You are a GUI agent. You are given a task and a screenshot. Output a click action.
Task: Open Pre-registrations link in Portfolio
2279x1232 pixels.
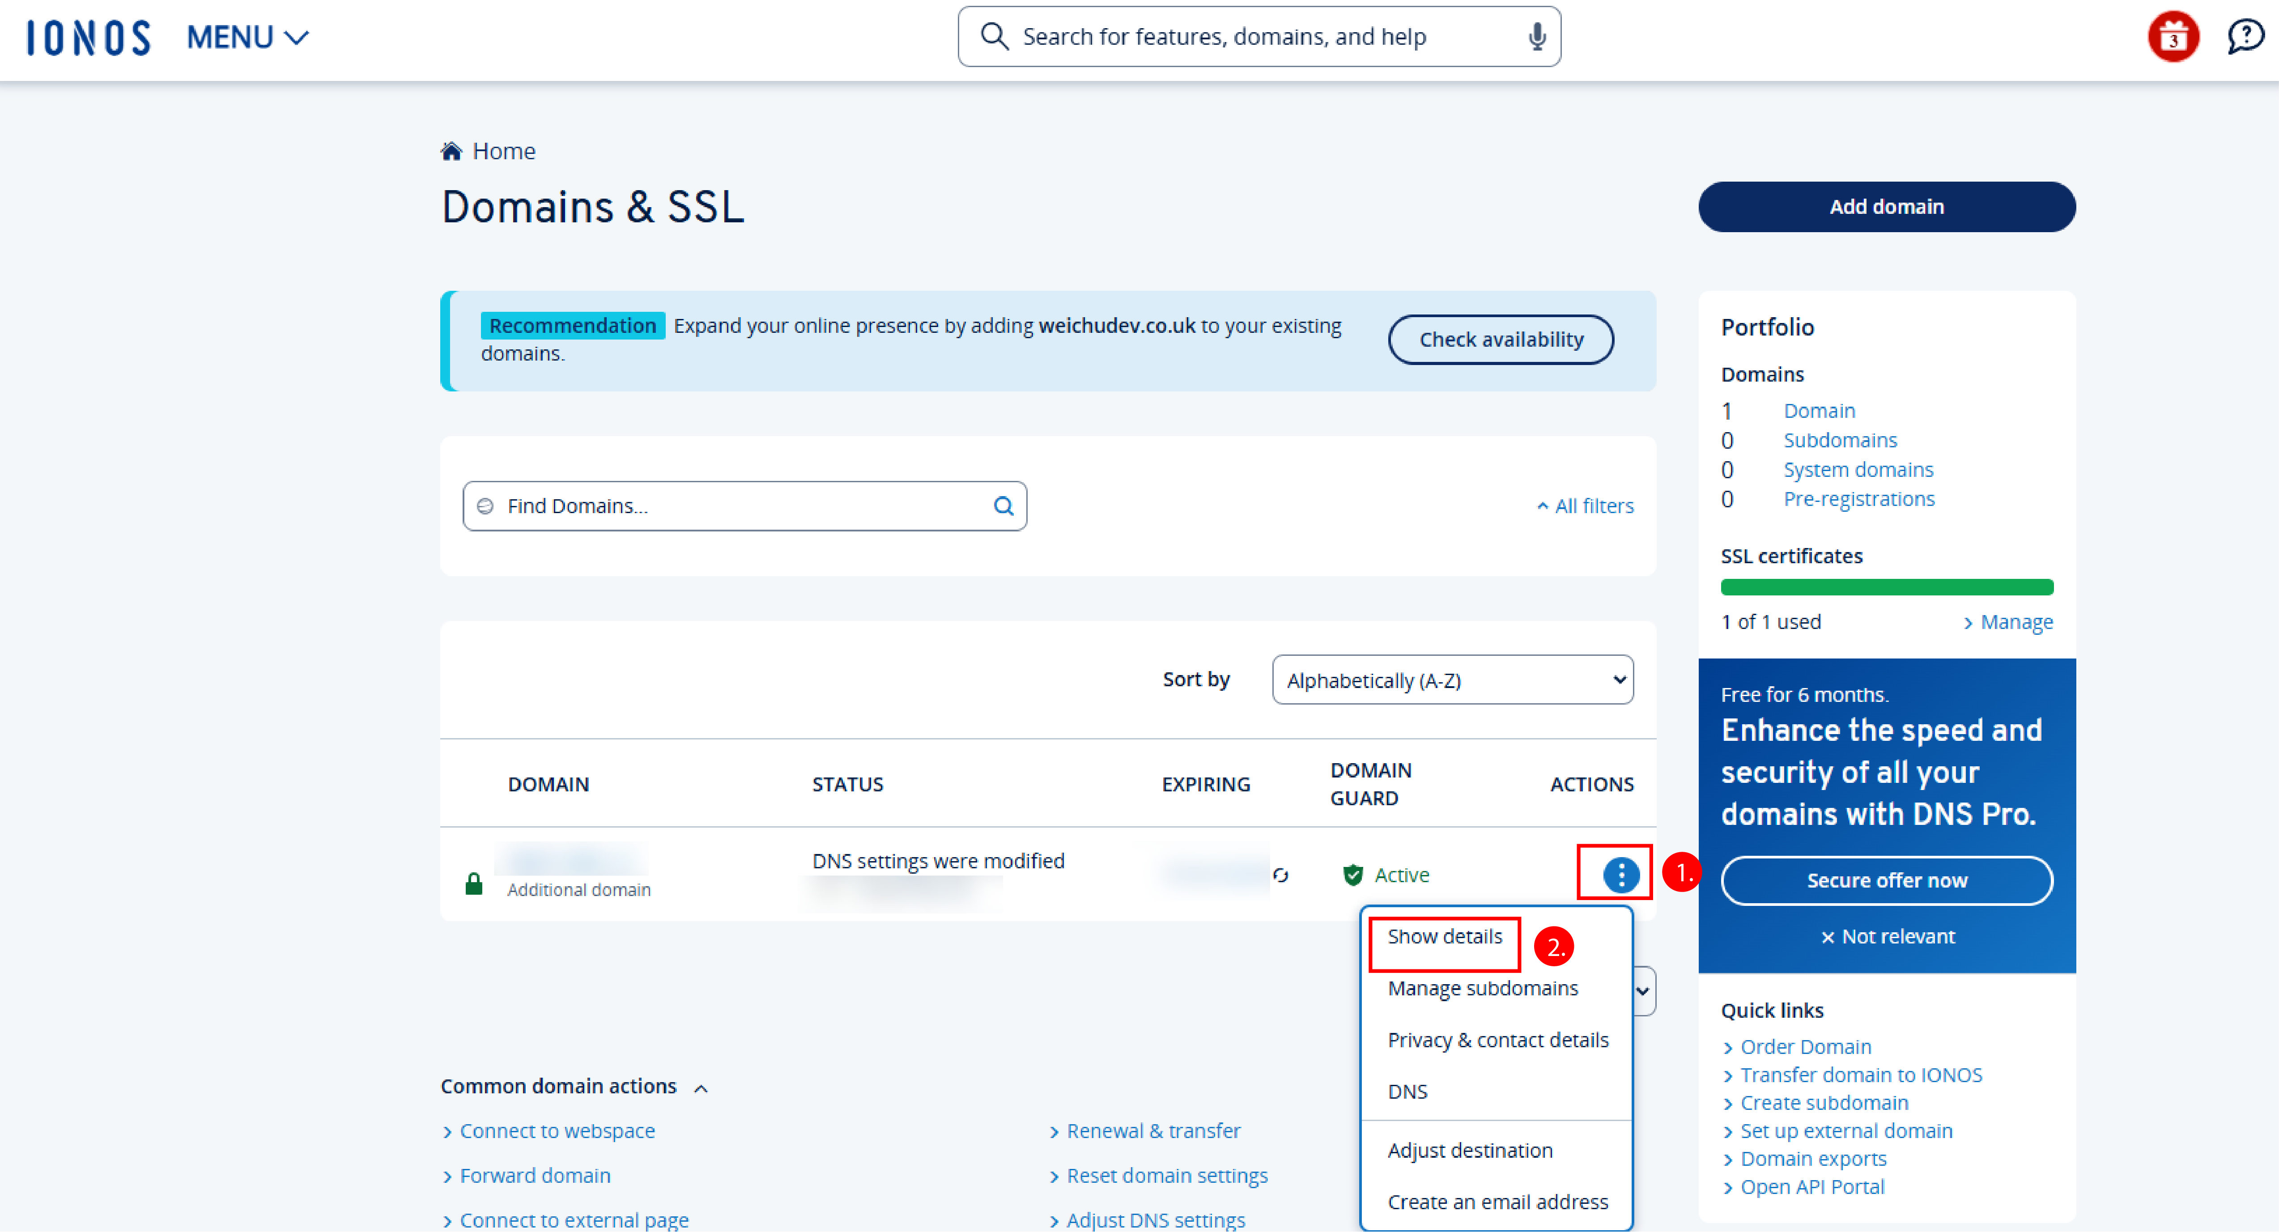[x=1859, y=499]
